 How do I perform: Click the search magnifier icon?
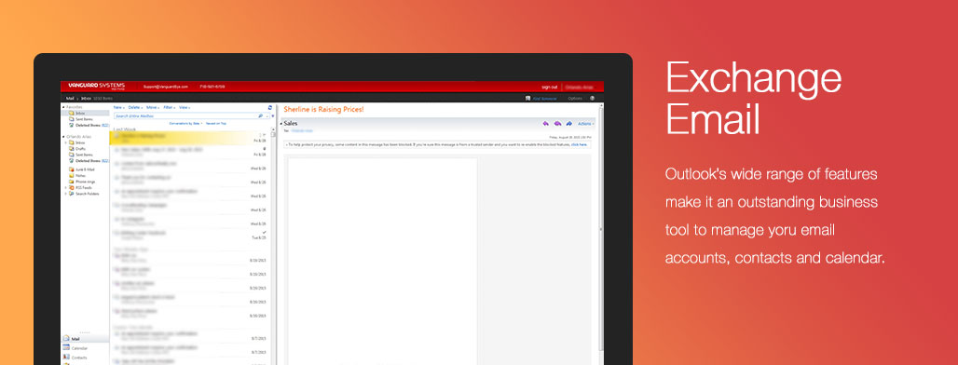(260, 115)
